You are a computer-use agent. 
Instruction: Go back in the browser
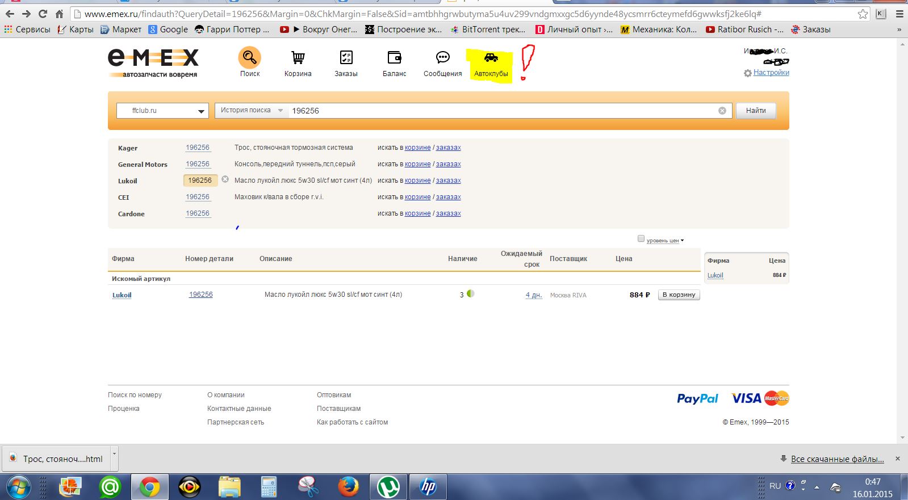point(10,14)
